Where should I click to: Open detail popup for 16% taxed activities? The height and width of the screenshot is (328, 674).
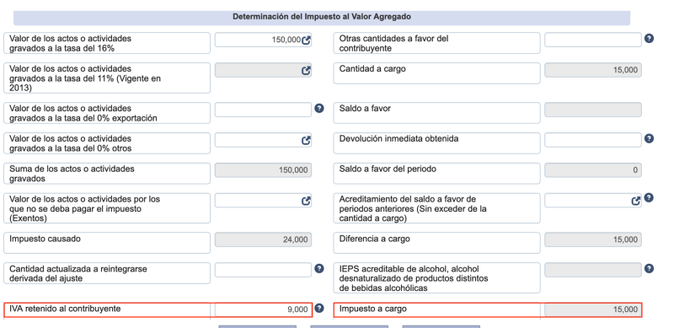click(x=306, y=40)
